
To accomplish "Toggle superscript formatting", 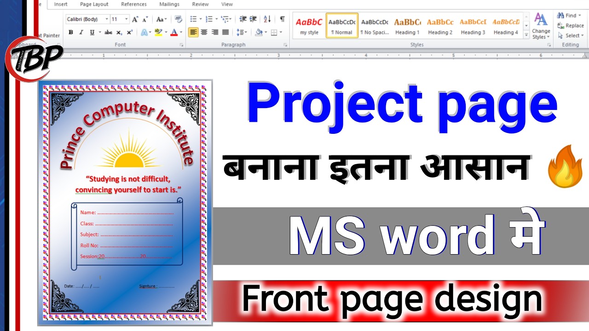I will tap(130, 32).
